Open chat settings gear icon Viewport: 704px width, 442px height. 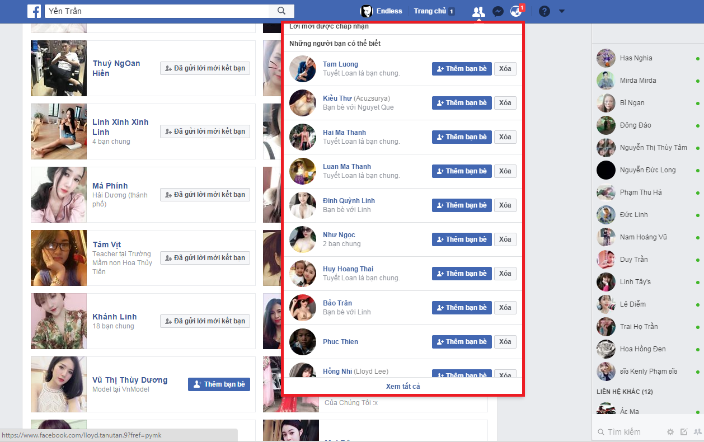[x=670, y=432]
